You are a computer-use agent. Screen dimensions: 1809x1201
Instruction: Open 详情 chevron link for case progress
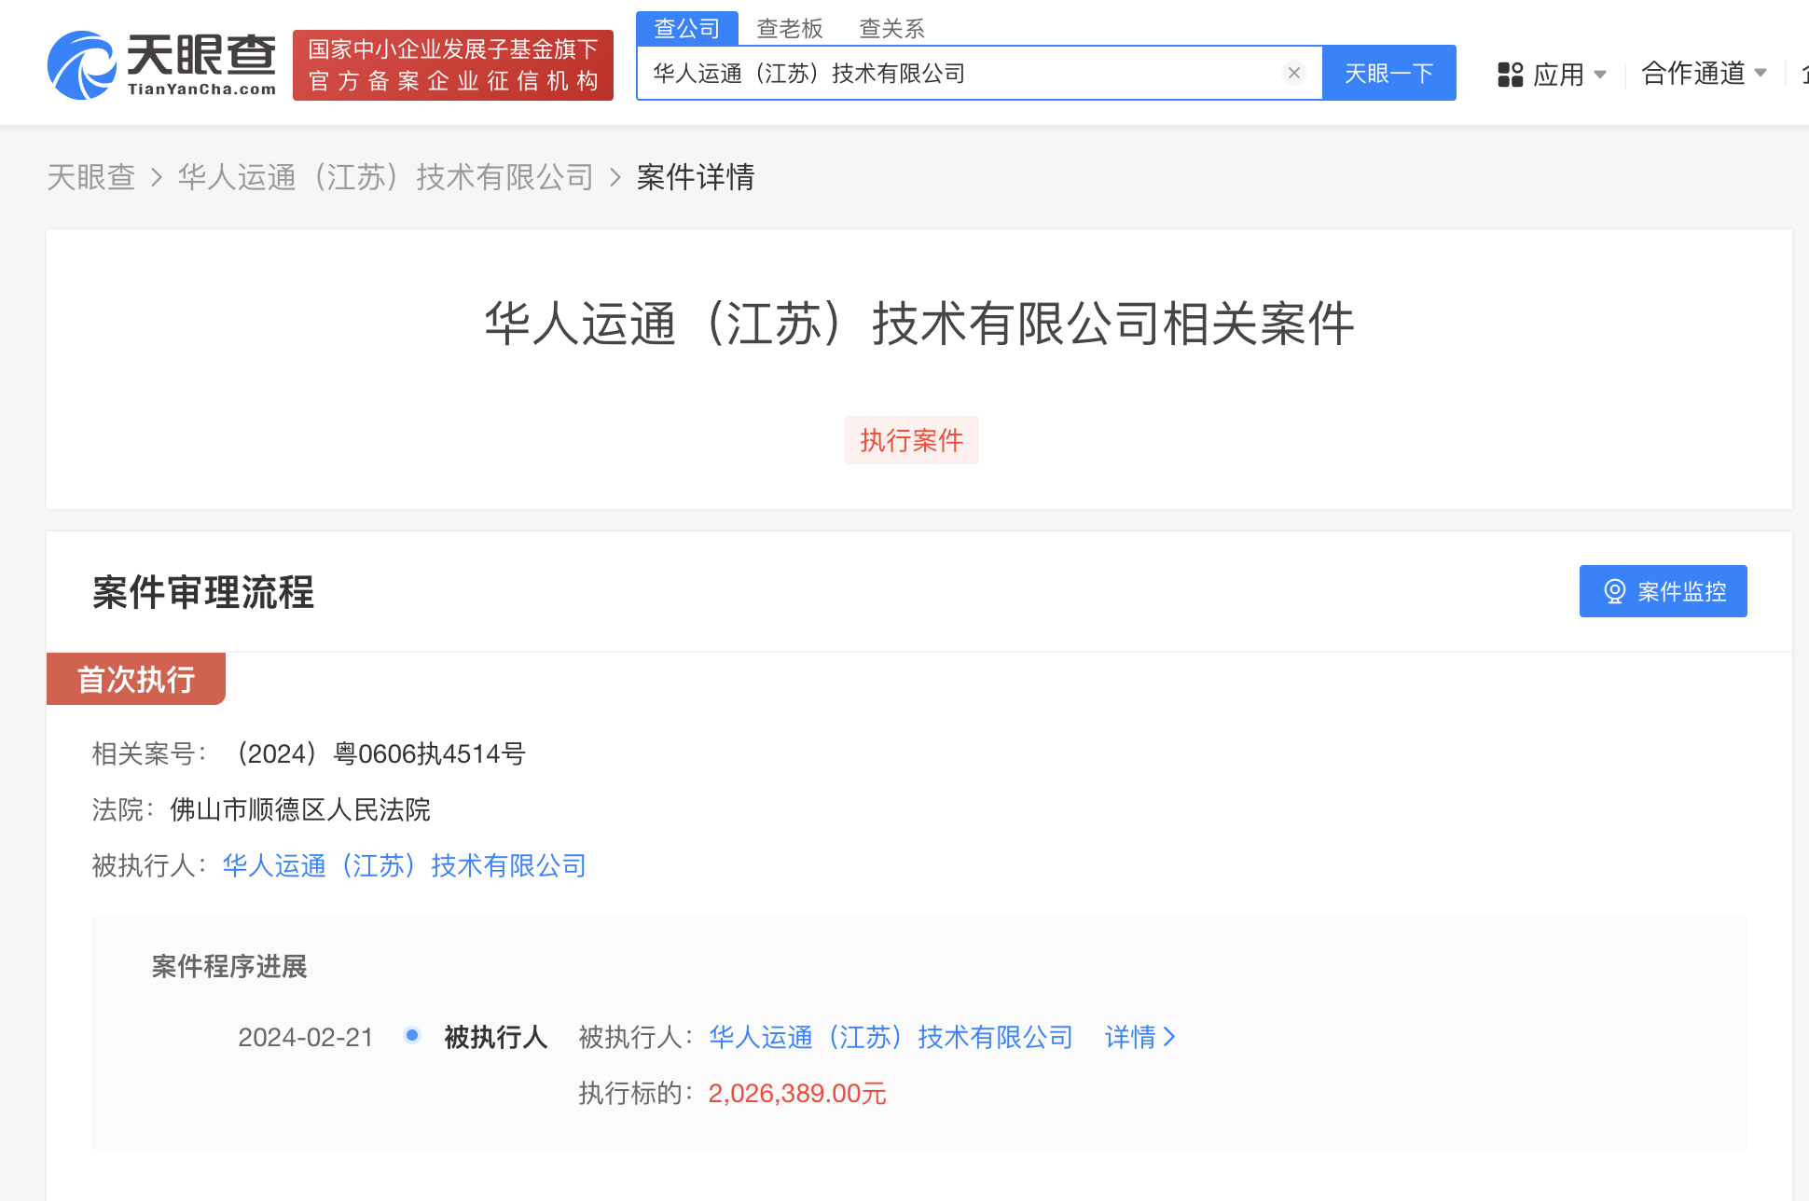[x=1139, y=1037]
